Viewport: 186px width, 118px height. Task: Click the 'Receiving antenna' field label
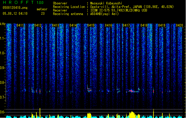(68, 14)
